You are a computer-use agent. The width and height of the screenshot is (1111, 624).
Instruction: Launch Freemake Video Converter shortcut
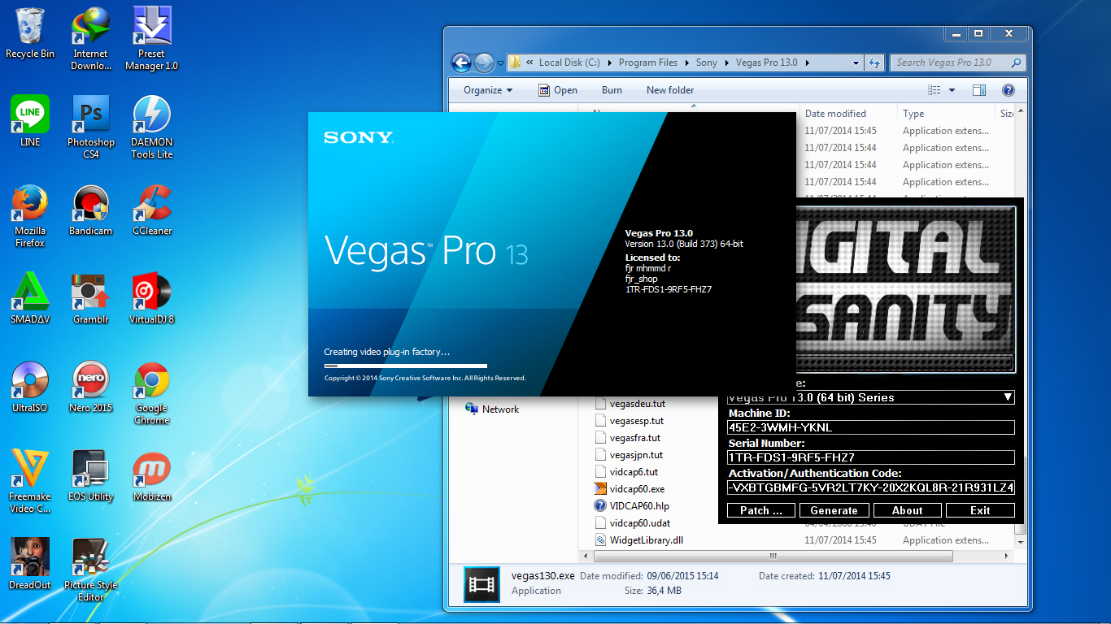[x=30, y=482]
